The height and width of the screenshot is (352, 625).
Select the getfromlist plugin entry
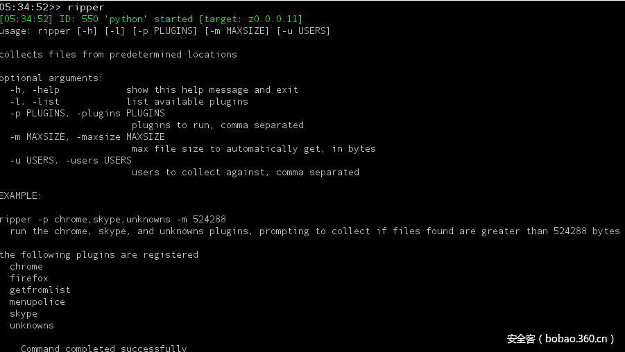[x=40, y=290]
